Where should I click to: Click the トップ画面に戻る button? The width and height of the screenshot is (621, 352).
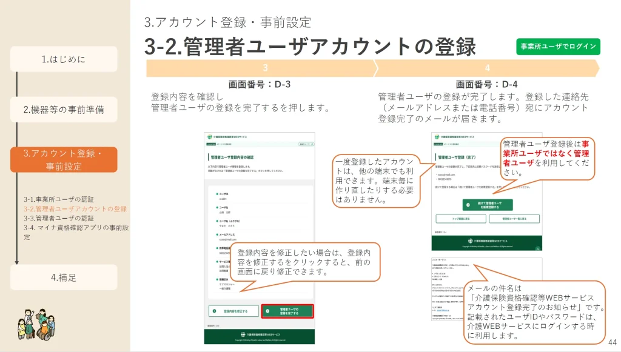coord(460,219)
